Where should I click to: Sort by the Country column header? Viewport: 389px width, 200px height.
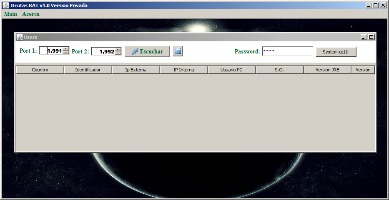click(x=40, y=70)
